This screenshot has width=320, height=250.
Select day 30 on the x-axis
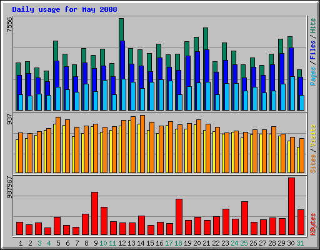pos(291,243)
